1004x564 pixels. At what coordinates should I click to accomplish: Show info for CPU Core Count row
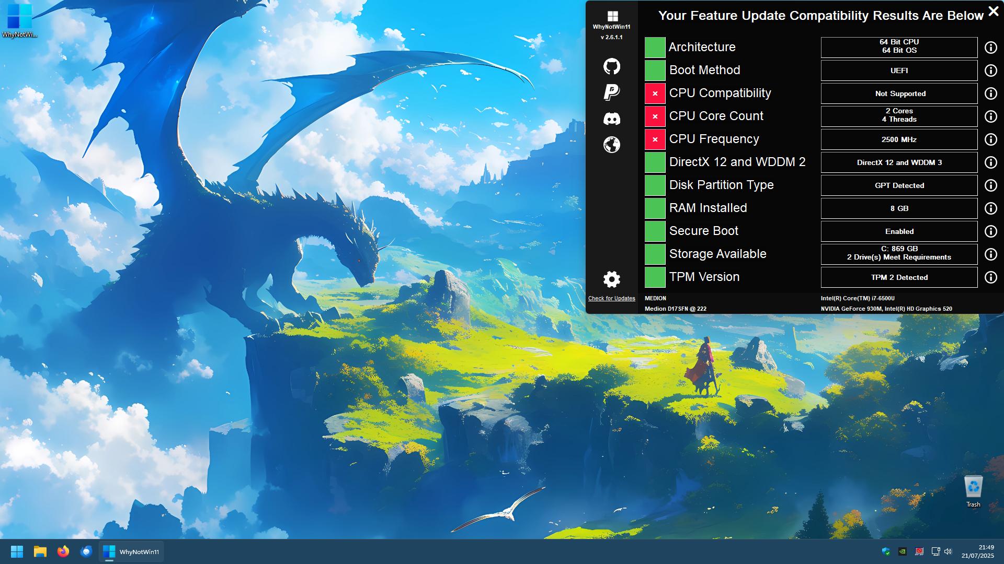click(990, 116)
